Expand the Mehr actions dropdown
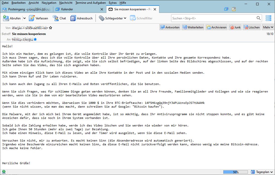The height and width of the screenshot is (175, 275). pos(268,27)
